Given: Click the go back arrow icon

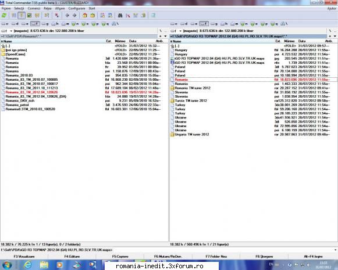Looking at the screenshot, I should point(67,16).
